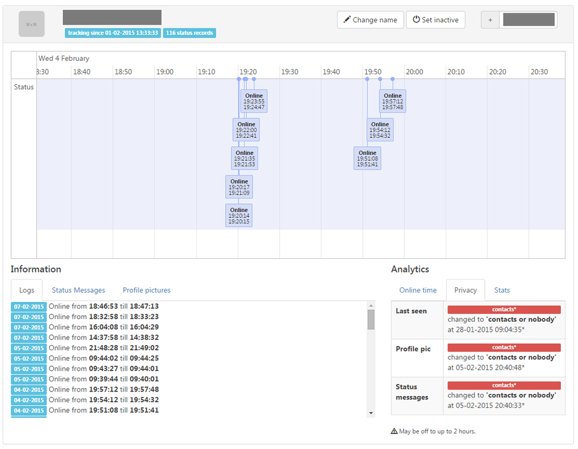Screen dimensions: 578x449
Task: Select the Online 19:23:55 timeline entry
Action: [x=254, y=101]
